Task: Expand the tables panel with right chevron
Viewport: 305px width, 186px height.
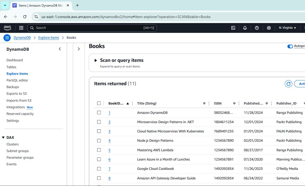Action: pyautogui.click(x=79, y=49)
